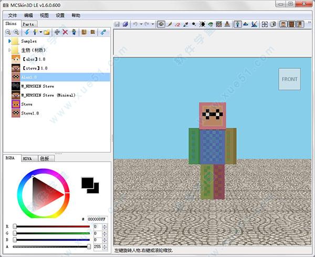This screenshot has height=257, width=315.
Task: Open the 设置 menu
Action: (x=60, y=16)
